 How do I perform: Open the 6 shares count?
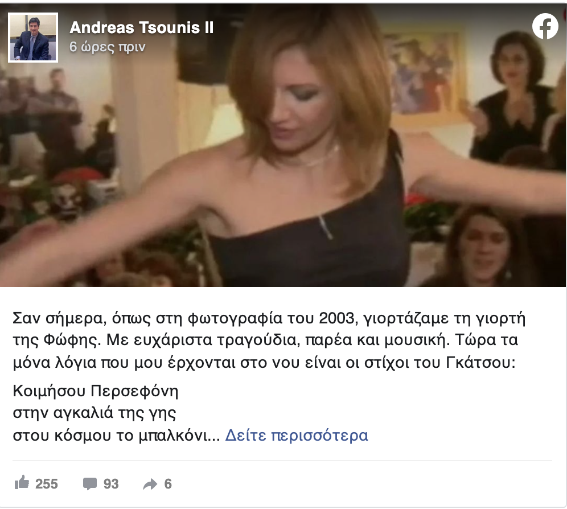tap(168, 484)
